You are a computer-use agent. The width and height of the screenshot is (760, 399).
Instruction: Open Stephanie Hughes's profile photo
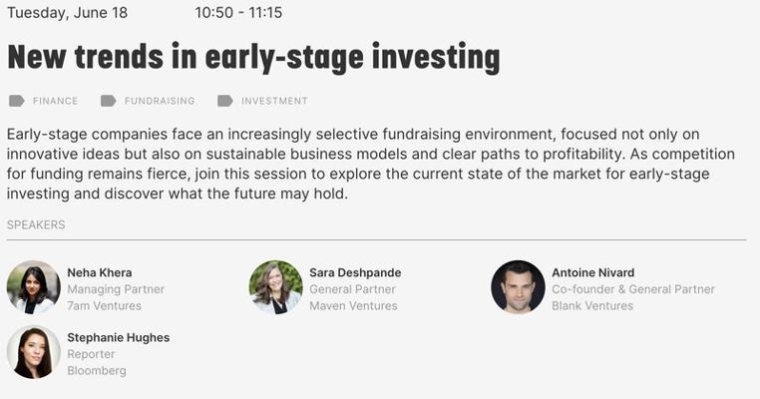click(x=34, y=352)
